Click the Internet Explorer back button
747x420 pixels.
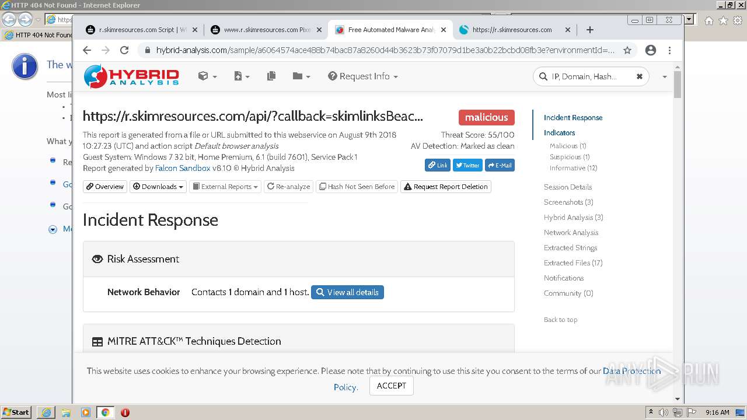tap(9, 19)
